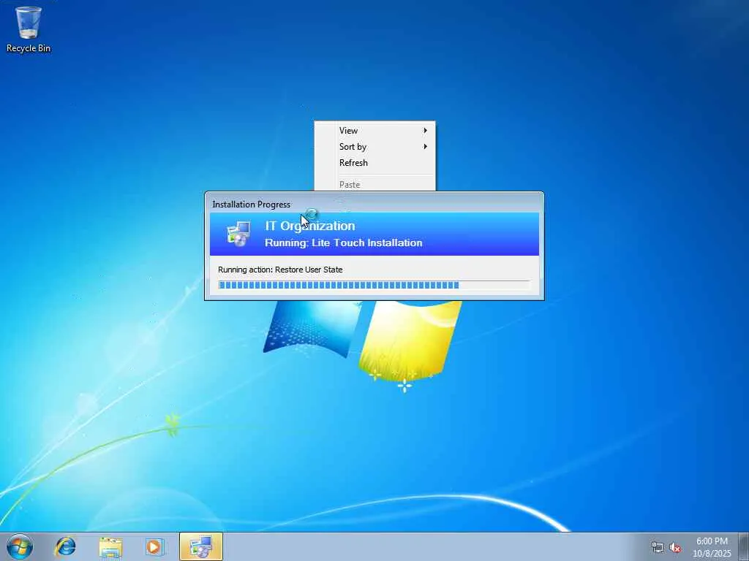Screen dimensions: 749x561
Task: Open the Sort by submenu
Action: point(375,147)
